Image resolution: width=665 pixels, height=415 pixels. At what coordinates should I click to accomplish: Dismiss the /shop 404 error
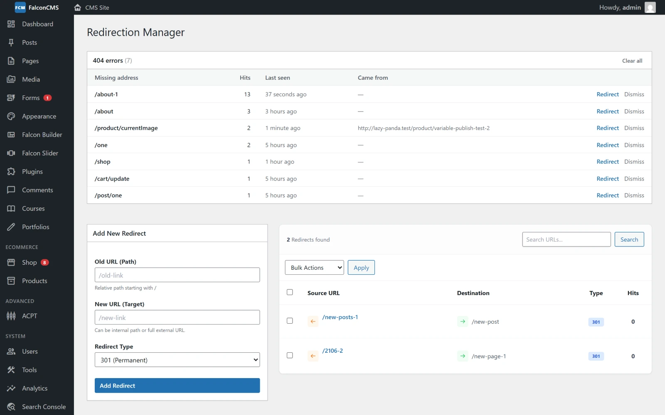point(634,161)
